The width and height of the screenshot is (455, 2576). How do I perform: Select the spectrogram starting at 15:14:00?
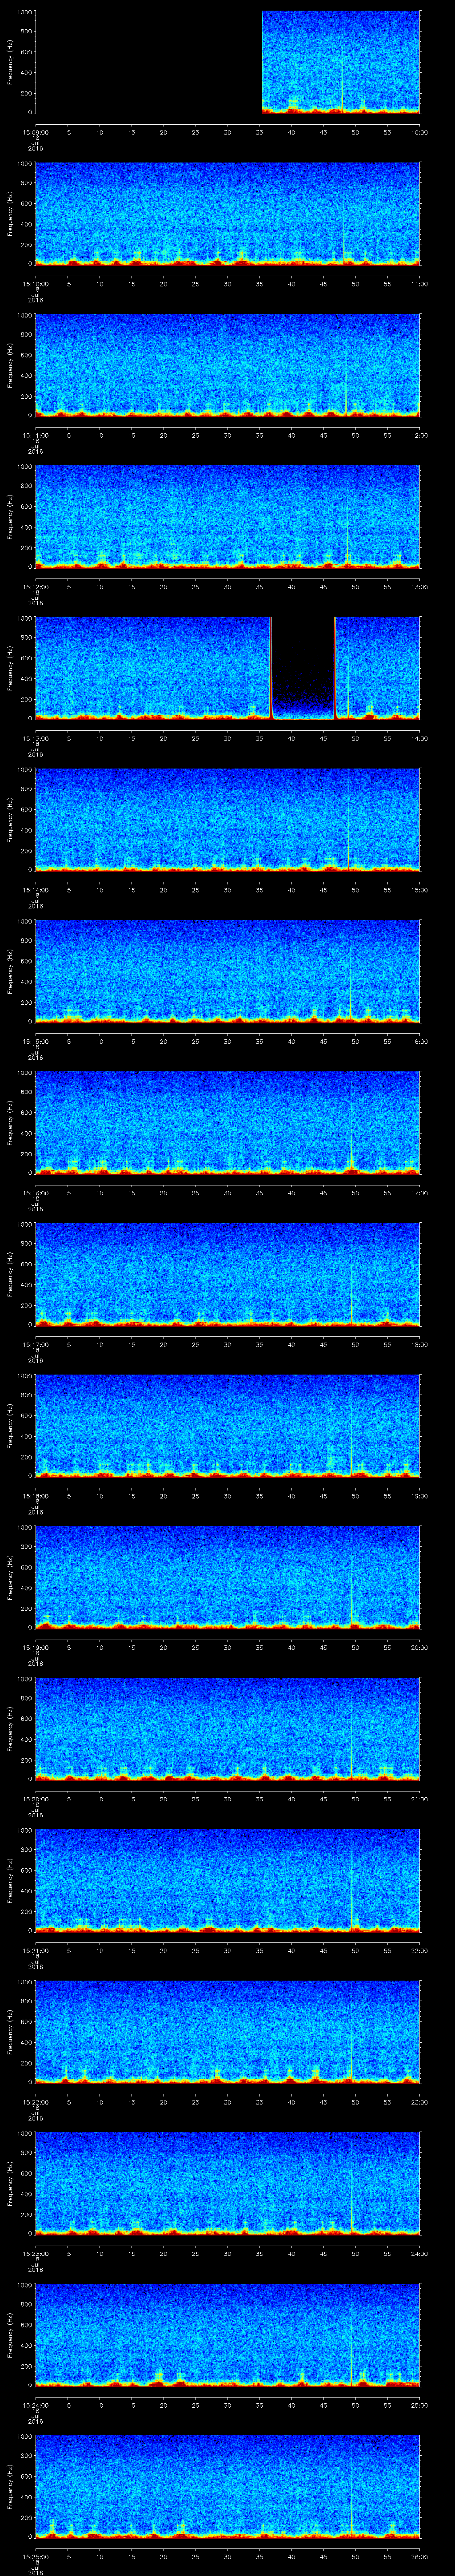227,820
